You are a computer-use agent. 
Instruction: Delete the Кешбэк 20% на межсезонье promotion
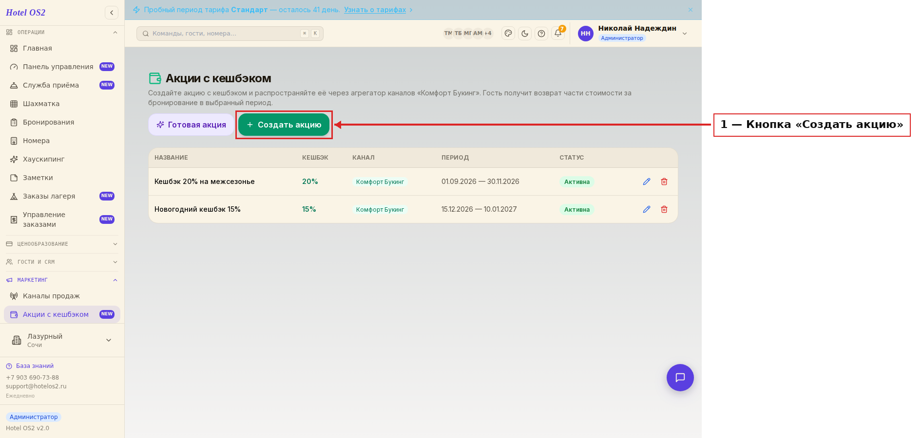pos(664,182)
